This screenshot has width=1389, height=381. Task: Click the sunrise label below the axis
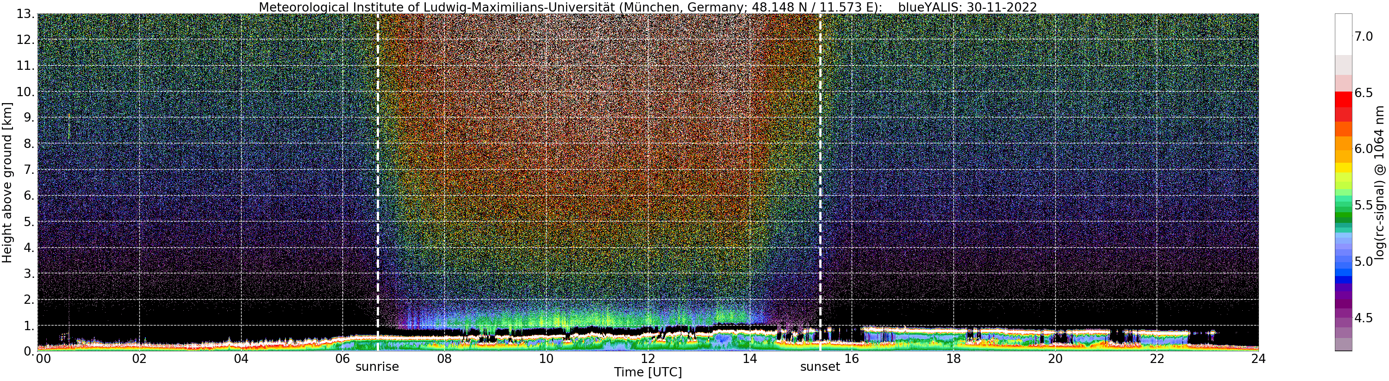tap(377, 367)
